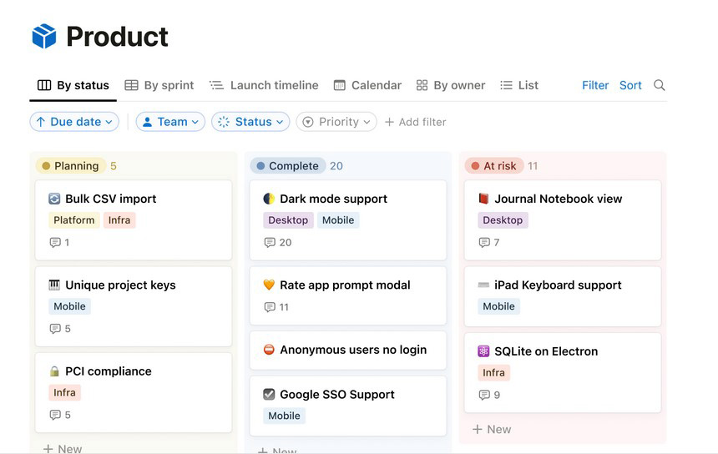Screen dimensions: 718x454
Task: Click the PCI compliance lock icon
Action: (54, 371)
